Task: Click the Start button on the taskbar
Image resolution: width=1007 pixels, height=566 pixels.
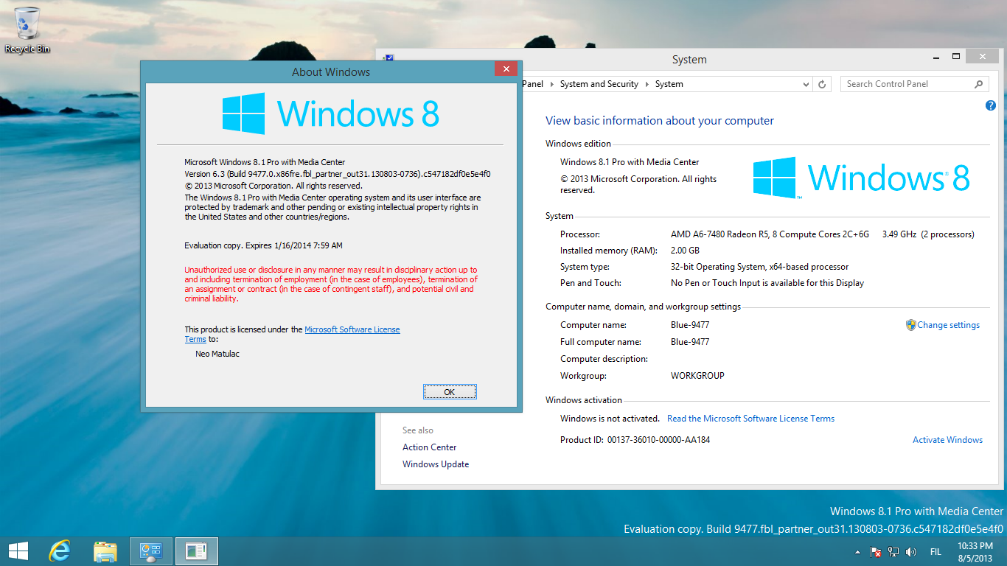Action: pyautogui.click(x=18, y=551)
